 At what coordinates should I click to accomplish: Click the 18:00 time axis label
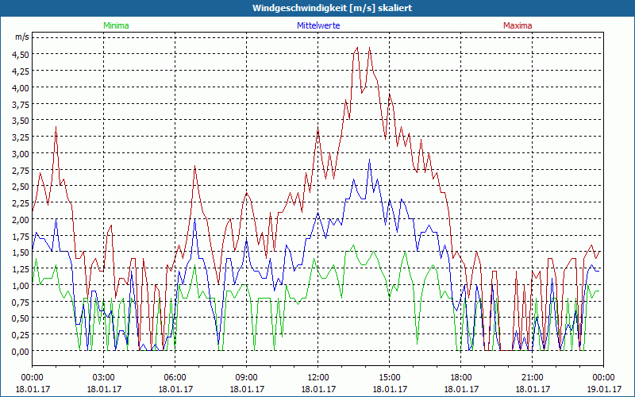pyautogui.click(x=461, y=378)
